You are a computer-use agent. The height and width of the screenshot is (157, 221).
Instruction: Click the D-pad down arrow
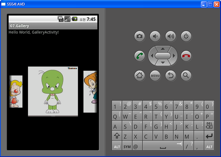point(163,62)
